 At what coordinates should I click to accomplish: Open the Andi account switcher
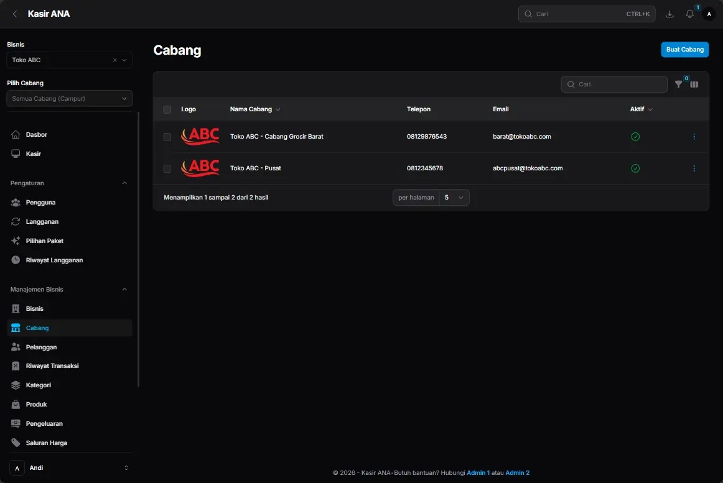[x=69, y=468]
